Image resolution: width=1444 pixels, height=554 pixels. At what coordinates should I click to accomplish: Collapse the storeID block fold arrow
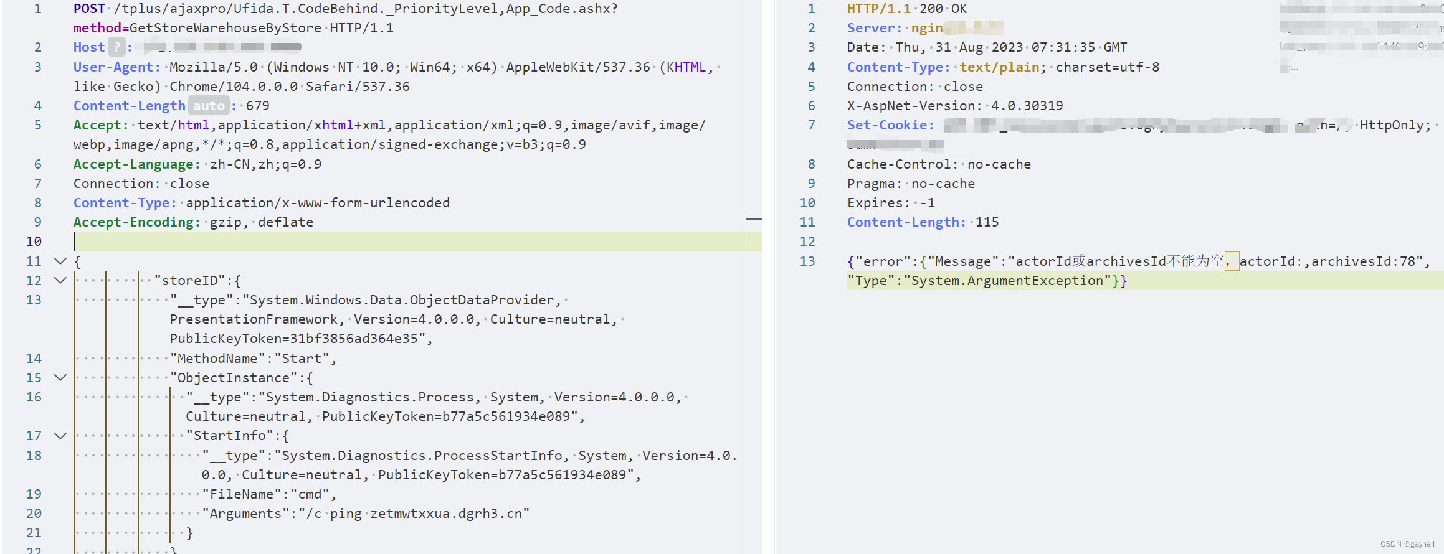coord(60,281)
